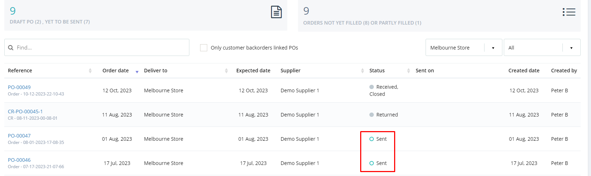Click the vertical scrollbar on right edge
This screenshot has width=591, height=176.
pyautogui.click(x=590, y=88)
